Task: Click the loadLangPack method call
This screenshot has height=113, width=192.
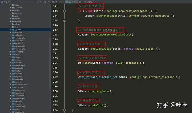Action: (x=99, y=91)
